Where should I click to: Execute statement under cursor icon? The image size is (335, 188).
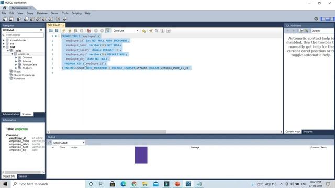click(x=70, y=31)
